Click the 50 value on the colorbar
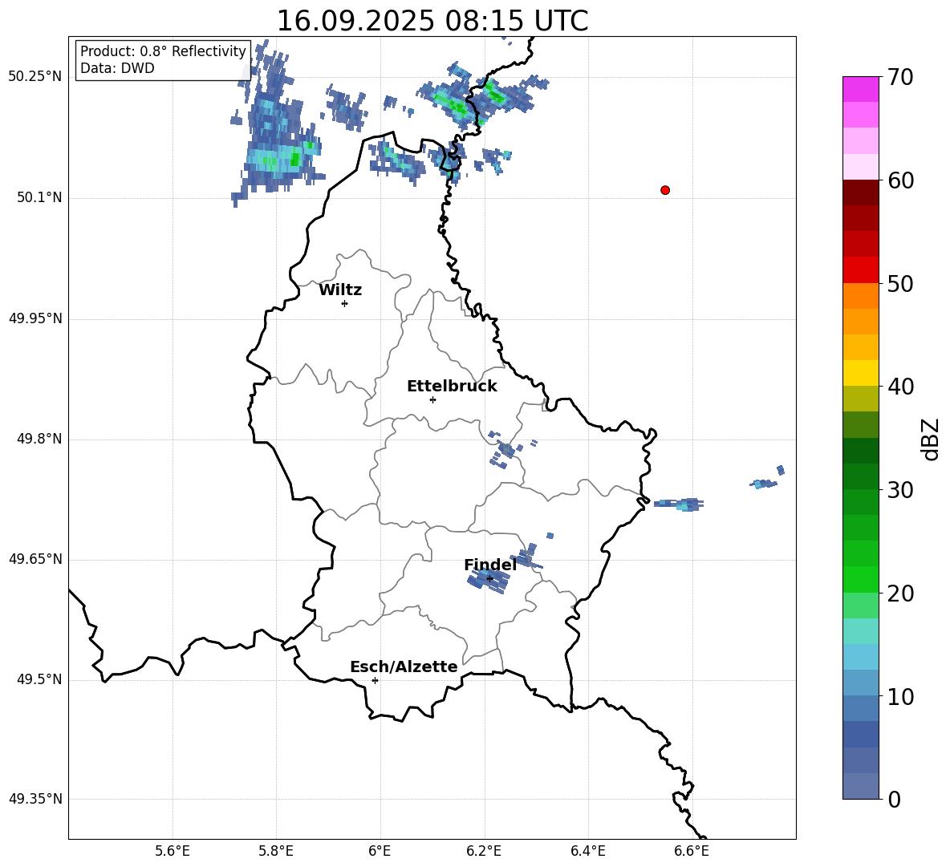950x867 pixels. (x=900, y=283)
